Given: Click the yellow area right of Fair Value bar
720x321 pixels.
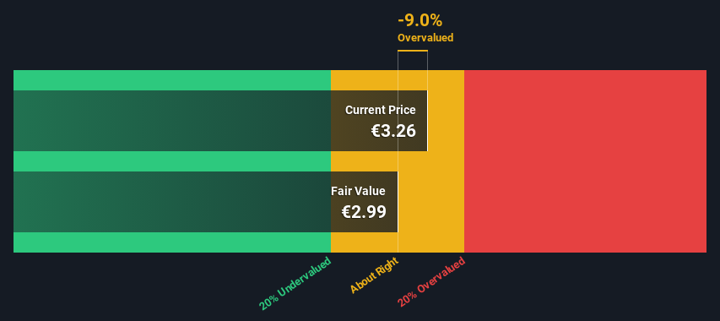Looking at the screenshot, I should [430, 202].
